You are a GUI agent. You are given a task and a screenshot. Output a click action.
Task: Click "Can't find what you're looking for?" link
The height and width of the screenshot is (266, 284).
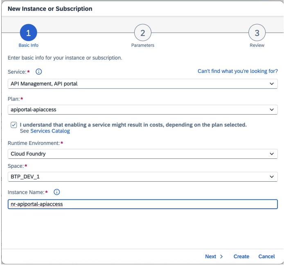point(237,71)
